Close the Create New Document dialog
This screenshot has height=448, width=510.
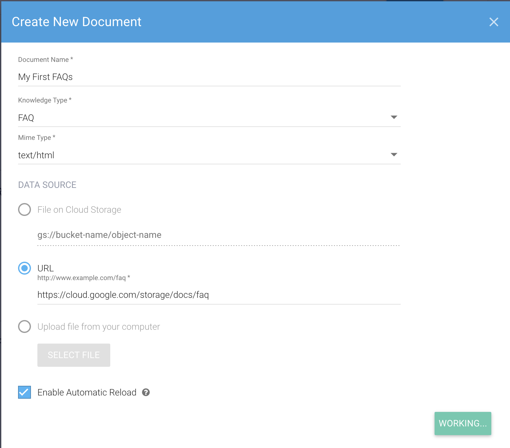coord(494,22)
